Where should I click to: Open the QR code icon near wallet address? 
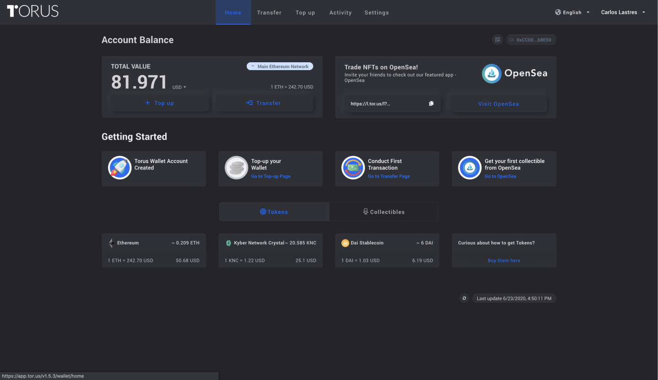point(497,40)
